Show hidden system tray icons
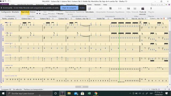Screen dimensions: 171x96 130,93
